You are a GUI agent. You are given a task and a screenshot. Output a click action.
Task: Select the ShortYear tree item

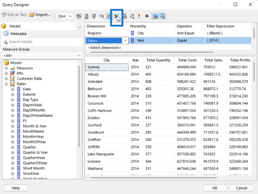click(x=31, y=174)
